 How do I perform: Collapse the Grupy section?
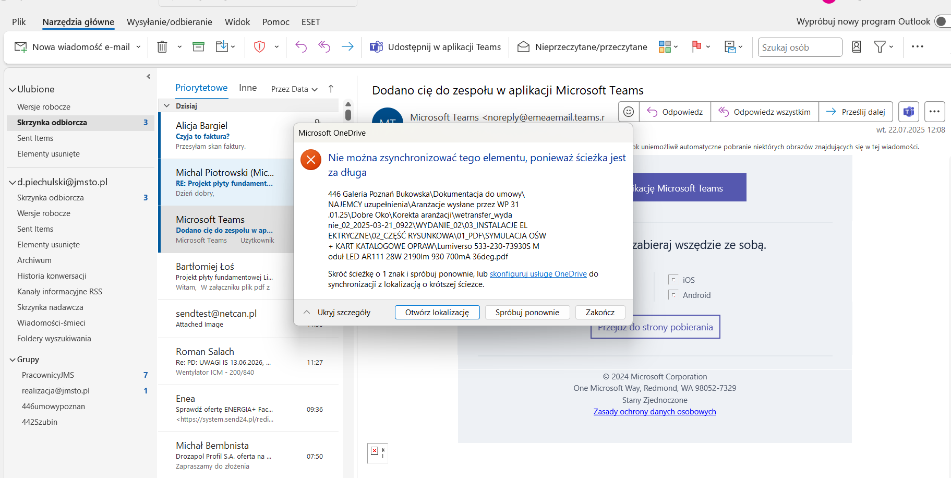pyautogui.click(x=13, y=360)
